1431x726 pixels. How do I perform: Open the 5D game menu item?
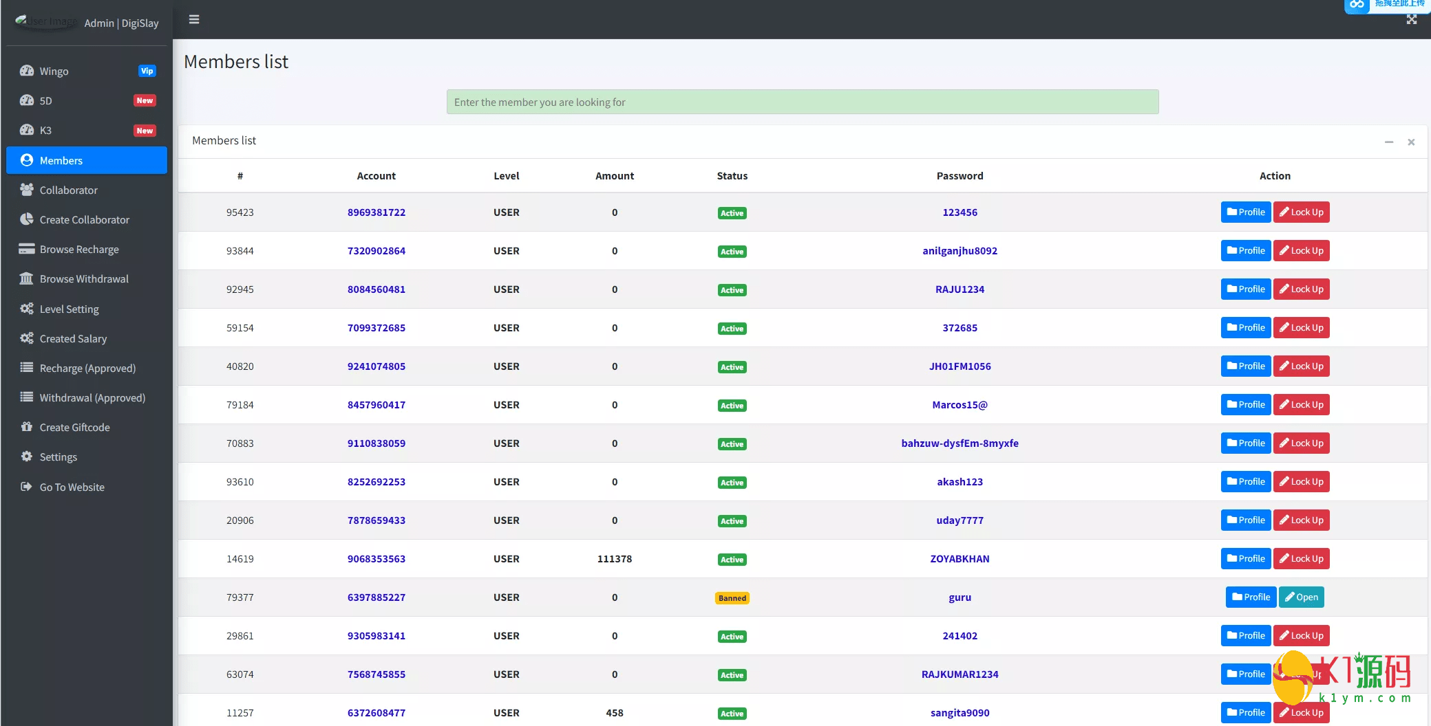45,100
